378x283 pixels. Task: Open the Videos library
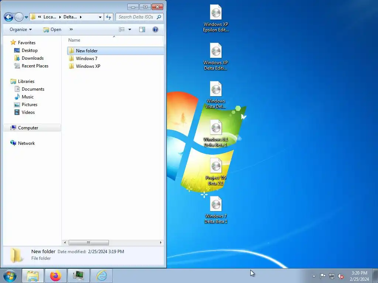[28, 112]
